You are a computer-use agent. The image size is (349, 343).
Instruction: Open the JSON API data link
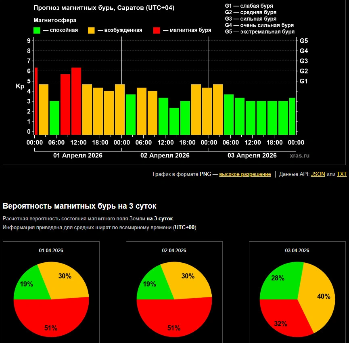(318, 174)
